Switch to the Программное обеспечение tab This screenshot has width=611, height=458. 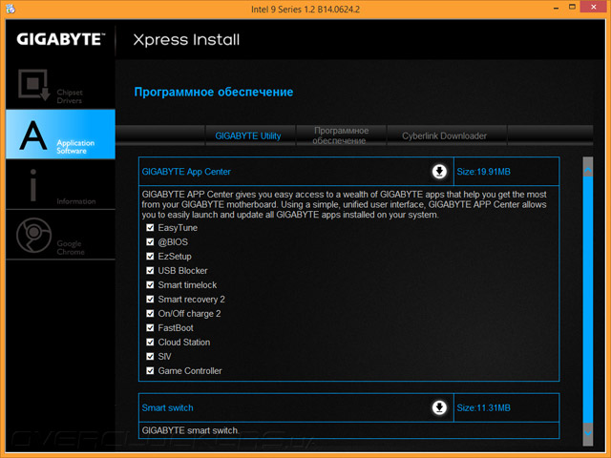341,135
